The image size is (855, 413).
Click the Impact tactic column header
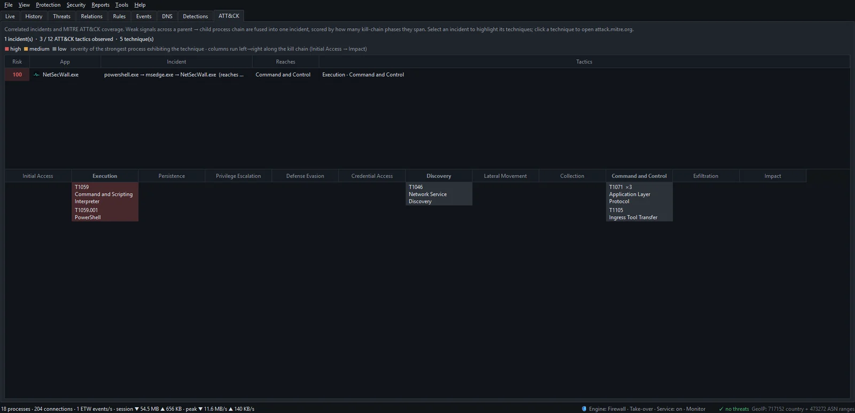click(773, 176)
